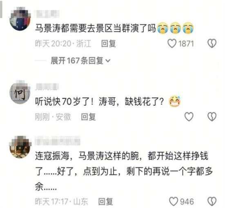Dislike the 连寇振海 comment

tap(212, 201)
